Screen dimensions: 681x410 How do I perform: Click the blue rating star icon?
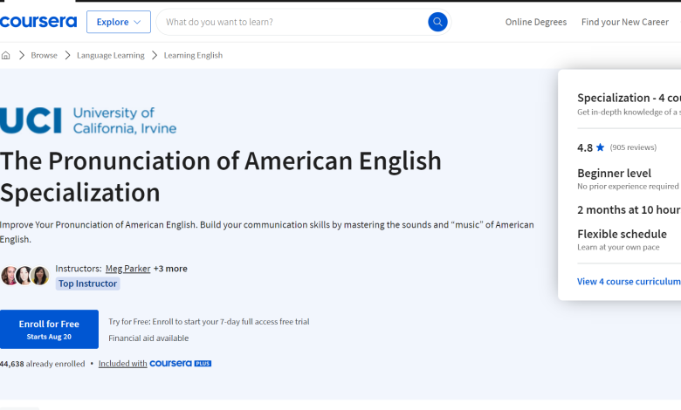[x=600, y=147]
